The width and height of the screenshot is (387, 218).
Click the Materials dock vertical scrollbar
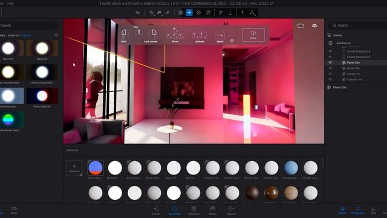point(323,163)
